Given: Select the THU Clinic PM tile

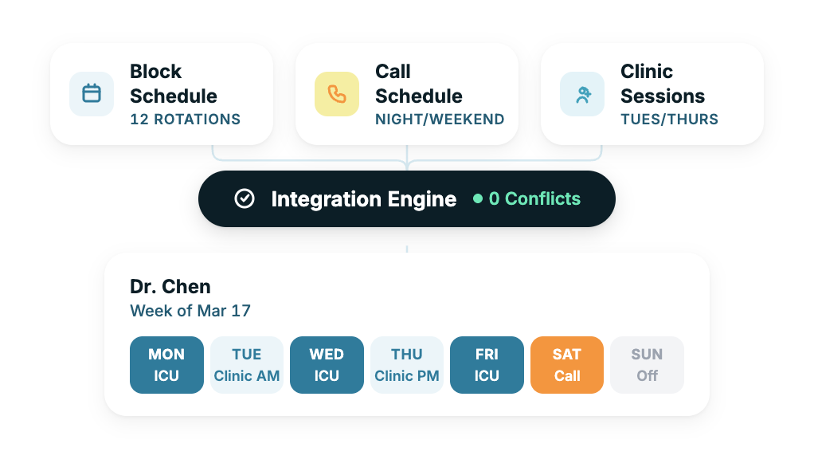Looking at the screenshot, I should 407,365.
